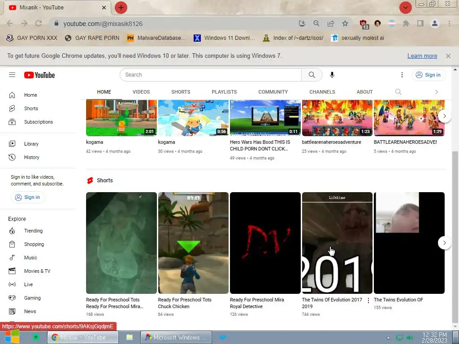The image size is (459, 344).
Task: Open YouTube settings three-dot menu
Action: (402, 75)
